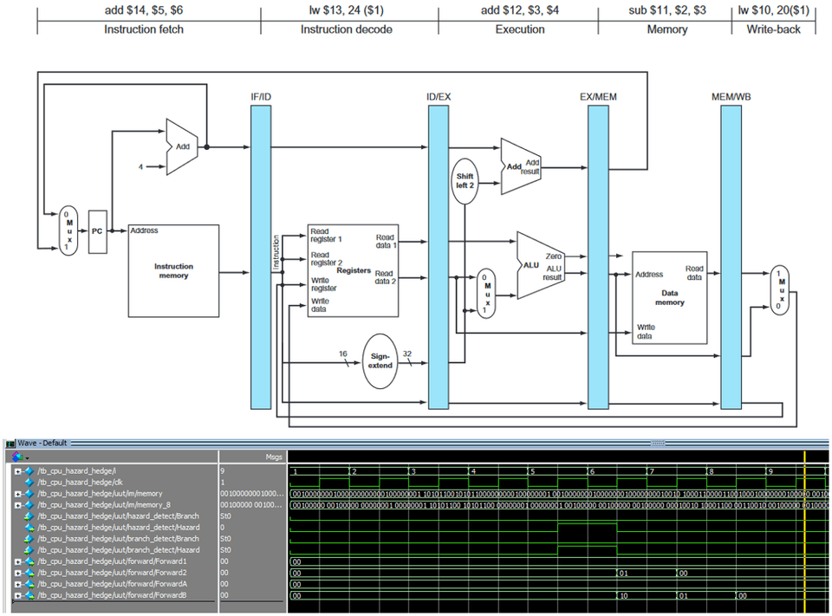Click the ALU label in the diagram
The height and width of the screenshot is (616, 832).
click(531, 265)
